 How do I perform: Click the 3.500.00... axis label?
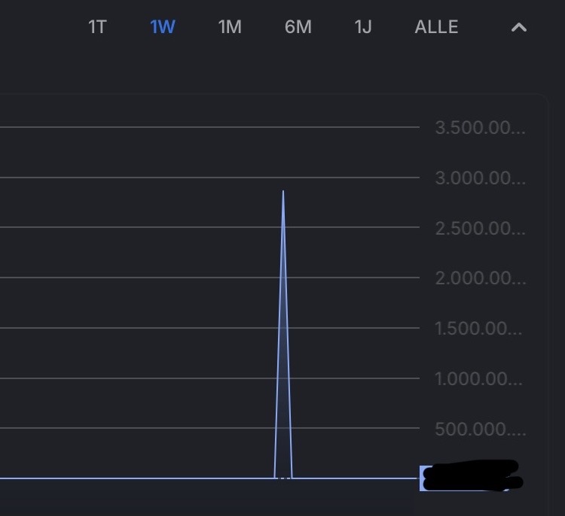(x=480, y=128)
